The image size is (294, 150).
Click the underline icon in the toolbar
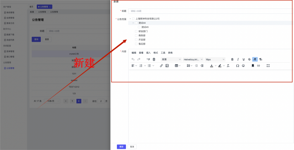(x=244, y=59)
